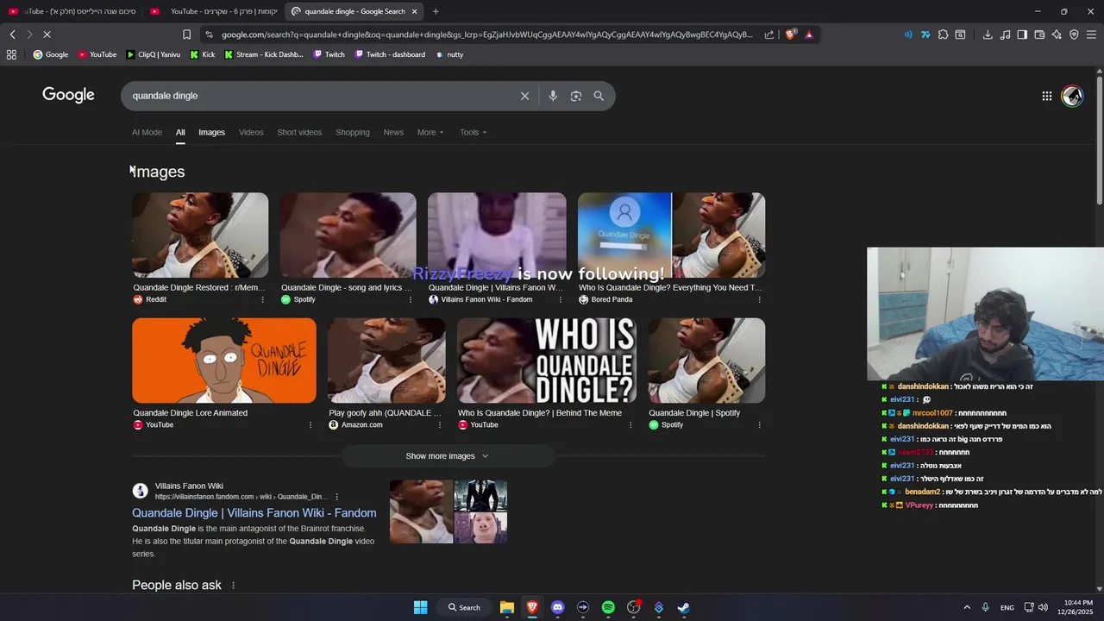Open People also ask options menu
Screen dimensions: 1104x621
[233, 586]
